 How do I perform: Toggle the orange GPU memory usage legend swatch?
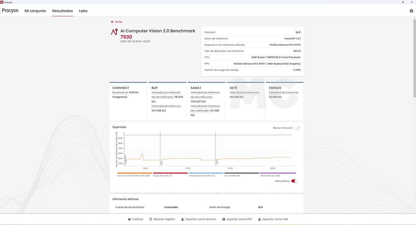click(x=135, y=173)
